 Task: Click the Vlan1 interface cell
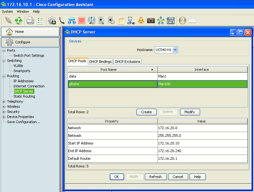coord(203,76)
